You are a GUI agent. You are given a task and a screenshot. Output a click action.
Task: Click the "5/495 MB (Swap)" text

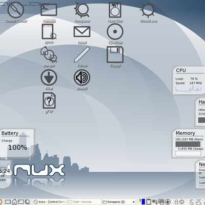pos(190,149)
